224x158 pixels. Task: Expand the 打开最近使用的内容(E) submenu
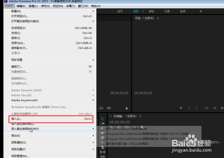(x=93, y=21)
